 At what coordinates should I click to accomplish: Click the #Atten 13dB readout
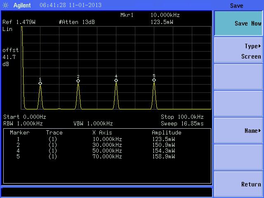point(77,22)
